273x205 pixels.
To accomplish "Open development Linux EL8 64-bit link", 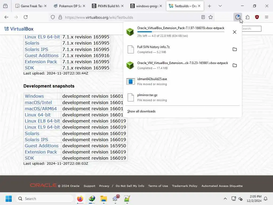I will [42, 121].
